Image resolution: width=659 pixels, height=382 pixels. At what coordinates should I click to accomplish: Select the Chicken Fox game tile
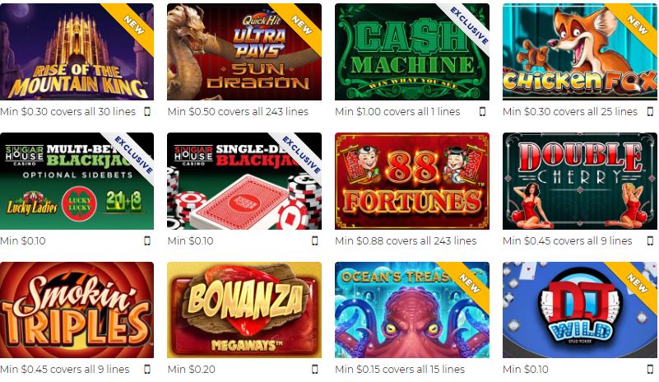pyautogui.click(x=579, y=52)
